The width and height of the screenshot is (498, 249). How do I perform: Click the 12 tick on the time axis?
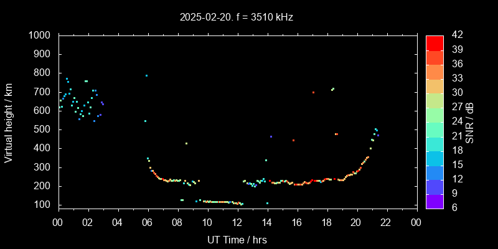[x=237, y=221]
